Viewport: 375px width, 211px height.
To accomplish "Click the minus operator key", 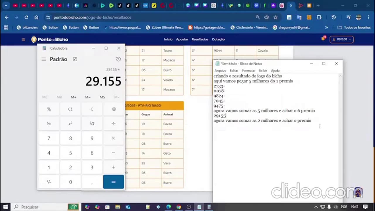I will point(113,153).
